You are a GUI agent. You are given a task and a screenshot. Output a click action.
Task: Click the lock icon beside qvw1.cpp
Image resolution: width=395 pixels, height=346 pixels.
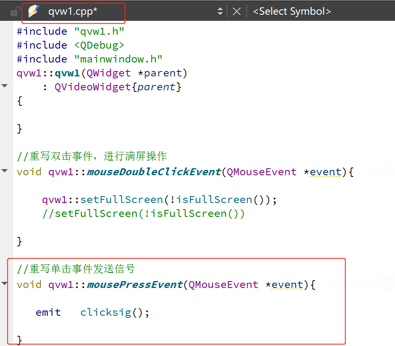tap(15, 11)
